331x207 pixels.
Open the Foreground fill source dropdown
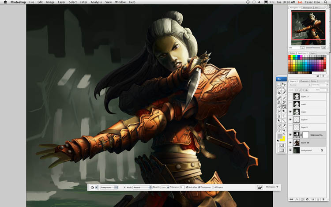click(x=109, y=188)
